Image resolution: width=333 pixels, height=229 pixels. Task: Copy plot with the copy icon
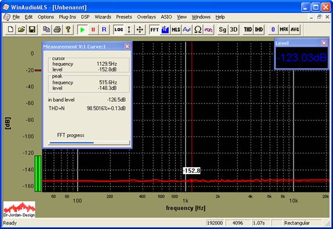coord(46,29)
